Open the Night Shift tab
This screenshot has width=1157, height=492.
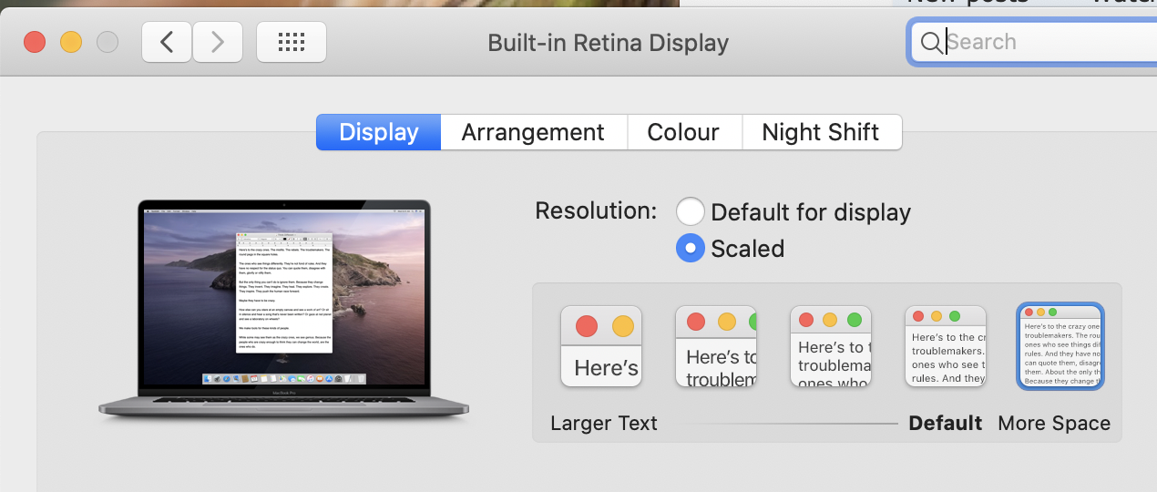822,132
